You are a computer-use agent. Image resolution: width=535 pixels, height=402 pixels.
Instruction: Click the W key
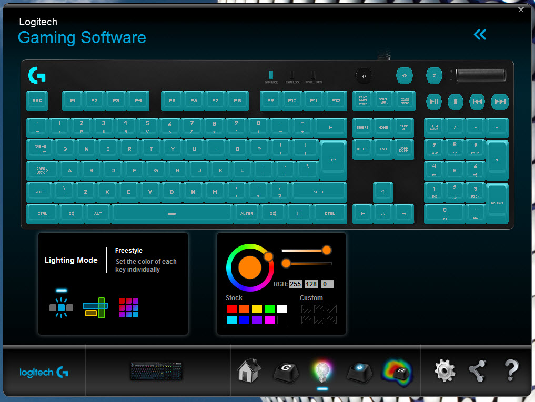(x=86, y=149)
